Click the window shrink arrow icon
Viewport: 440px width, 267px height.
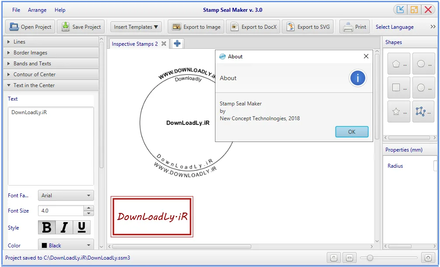click(x=400, y=10)
